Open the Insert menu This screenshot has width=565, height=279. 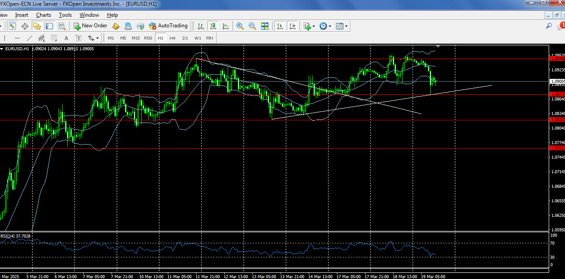pos(22,15)
